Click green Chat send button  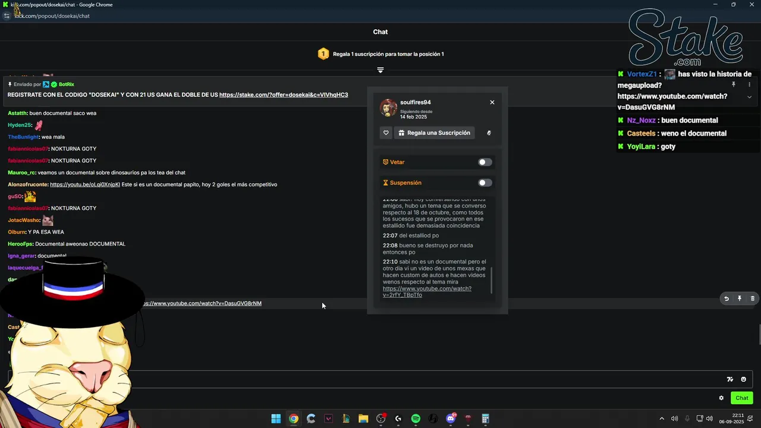pyautogui.click(x=742, y=398)
